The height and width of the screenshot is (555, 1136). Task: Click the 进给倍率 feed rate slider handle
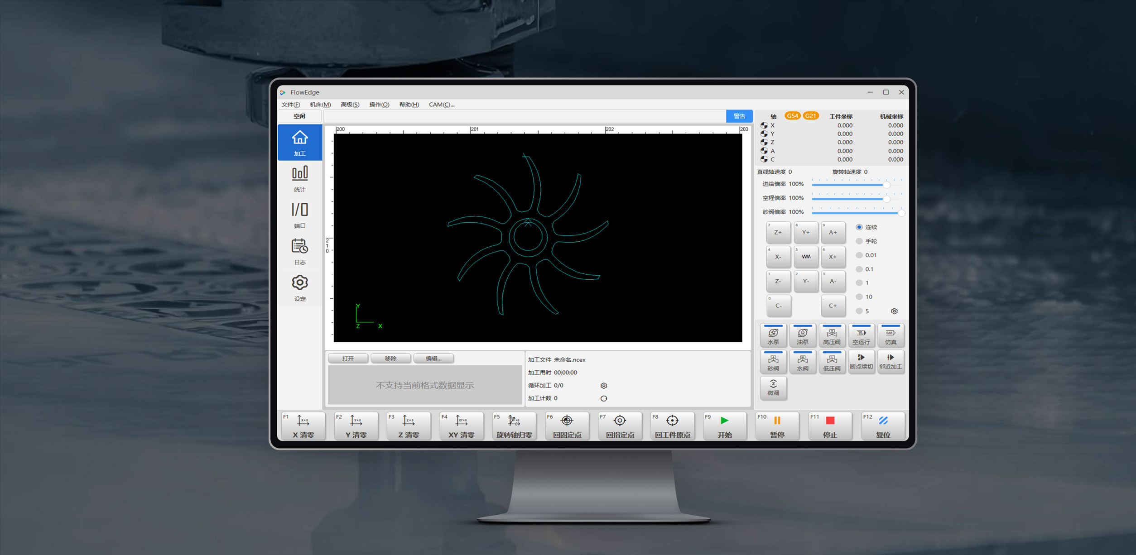tap(886, 184)
